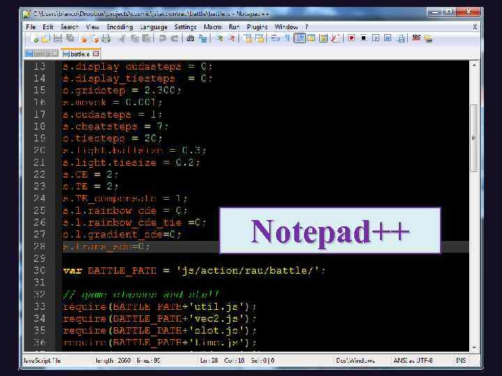
Task: Open the Run menu
Action: click(x=234, y=27)
